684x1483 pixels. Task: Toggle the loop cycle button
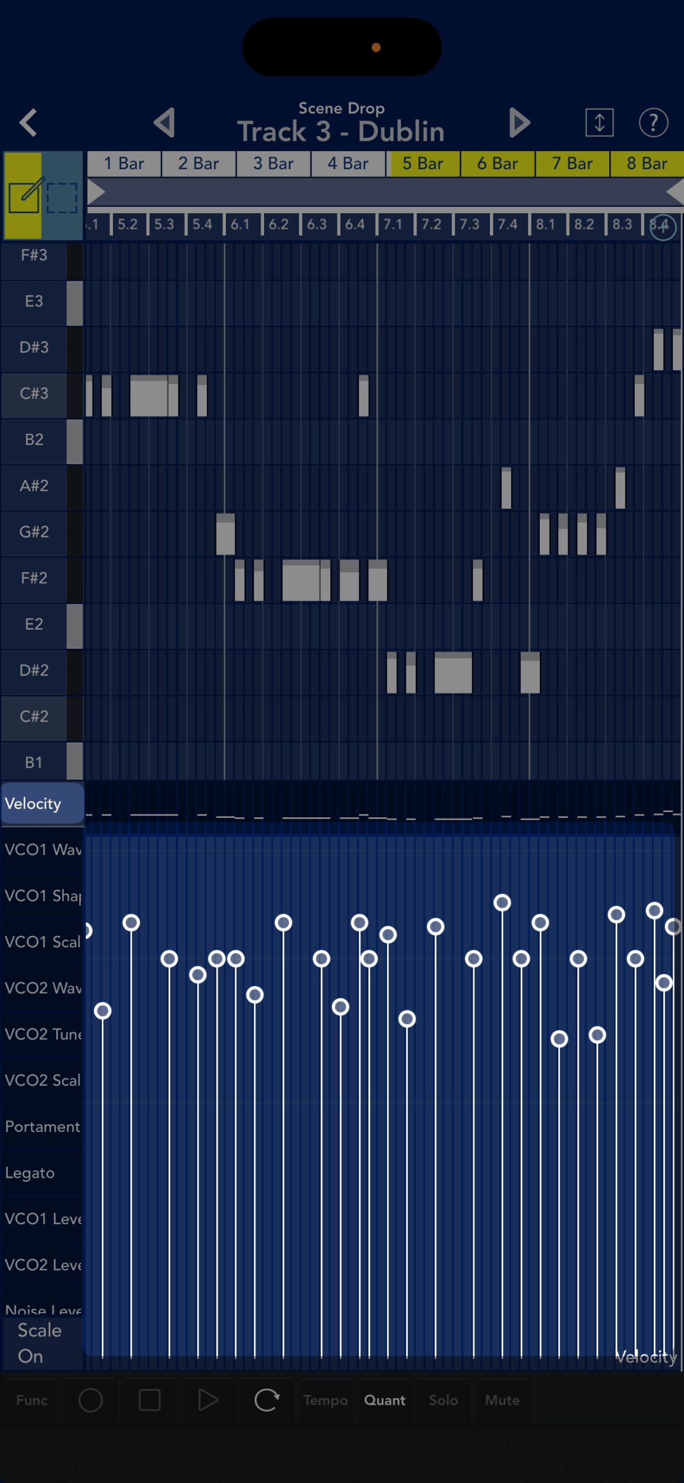click(266, 1400)
